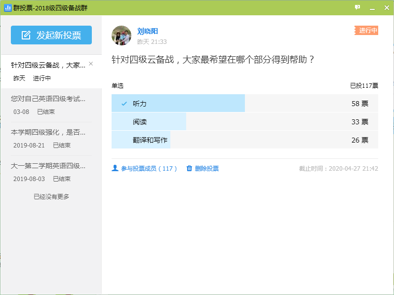Click the 删除投票 link
The image size is (394, 295).
coord(206,168)
